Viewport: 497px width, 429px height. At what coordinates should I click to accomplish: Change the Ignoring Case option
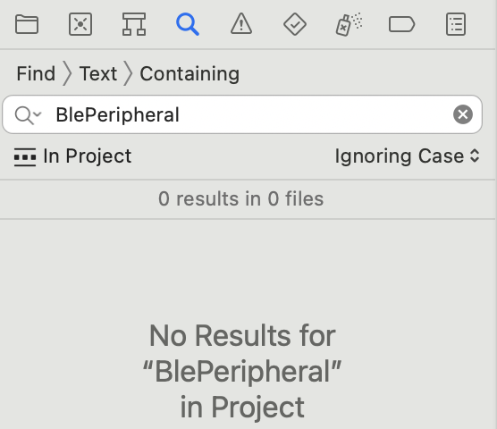point(407,156)
